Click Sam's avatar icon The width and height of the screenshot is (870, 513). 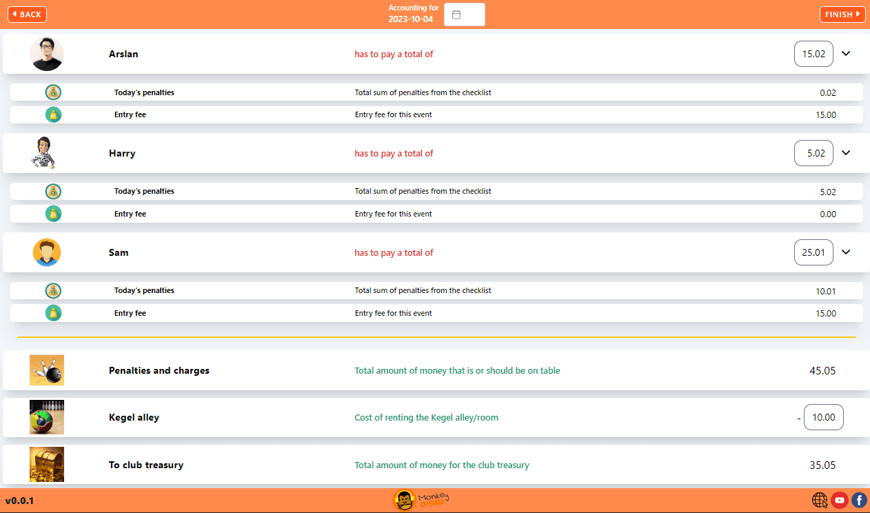(x=47, y=252)
